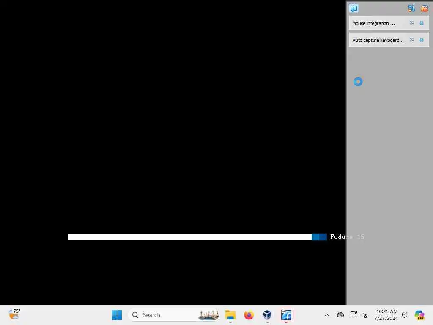Open the network tray icon

pos(354,315)
